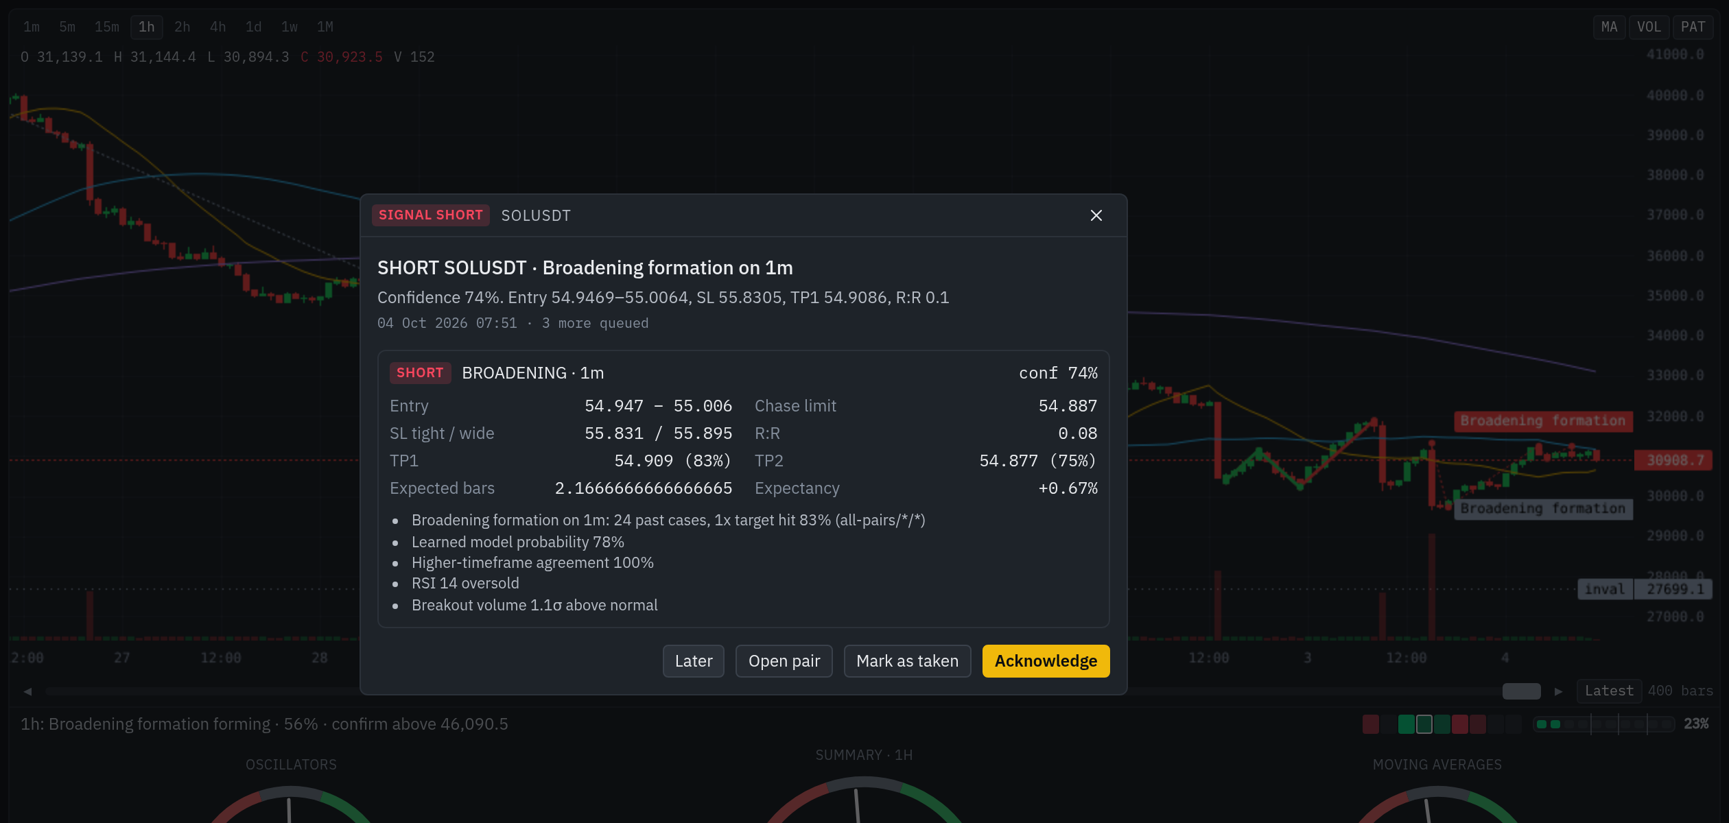The image size is (1729, 823).
Task: Click Mark as taken button
Action: 907,661
